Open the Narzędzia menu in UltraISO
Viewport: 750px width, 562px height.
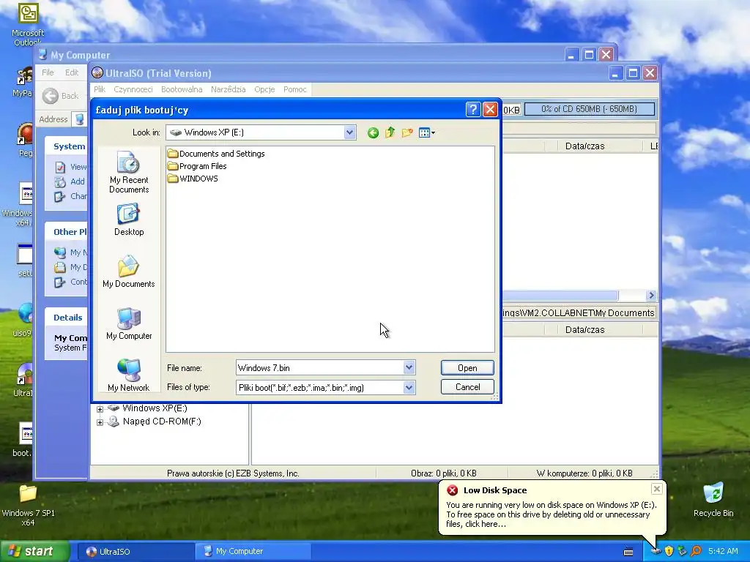(229, 89)
